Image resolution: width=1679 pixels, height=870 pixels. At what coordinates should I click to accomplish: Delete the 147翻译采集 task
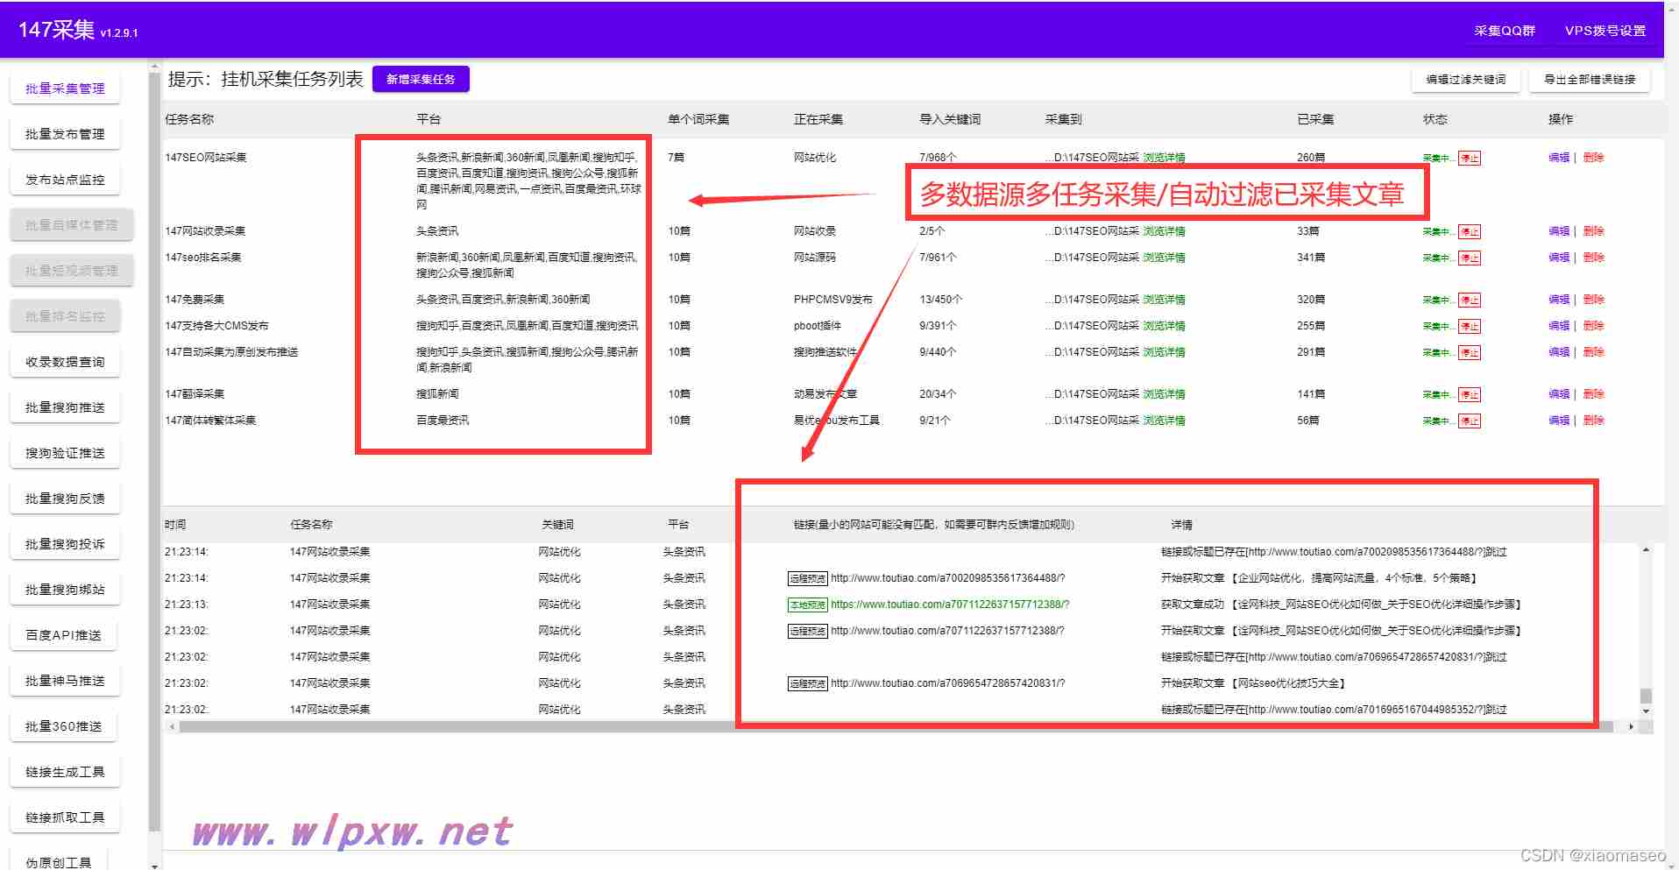[1593, 394]
